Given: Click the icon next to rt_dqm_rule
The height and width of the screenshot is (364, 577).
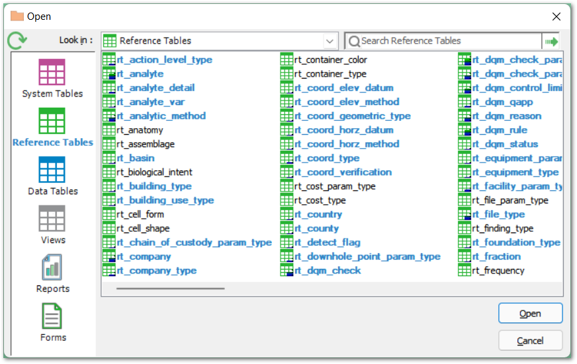Looking at the screenshot, I should pyautogui.click(x=465, y=129).
